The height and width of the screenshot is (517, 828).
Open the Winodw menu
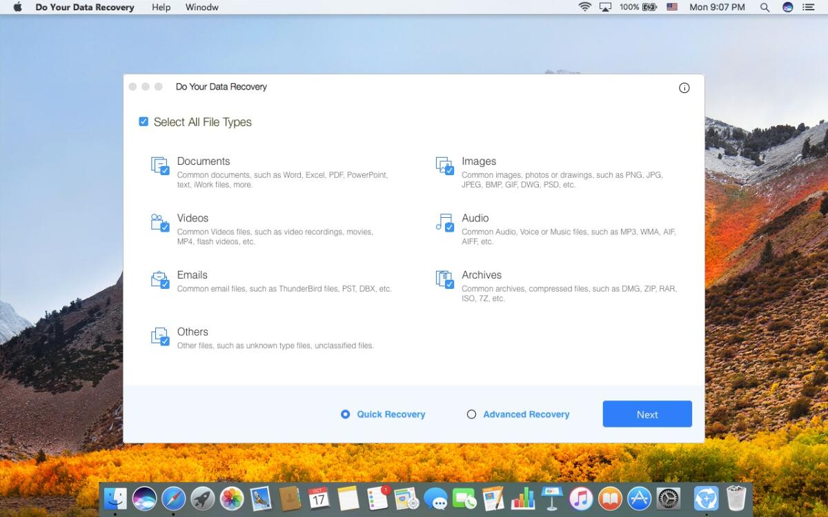(x=201, y=7)
